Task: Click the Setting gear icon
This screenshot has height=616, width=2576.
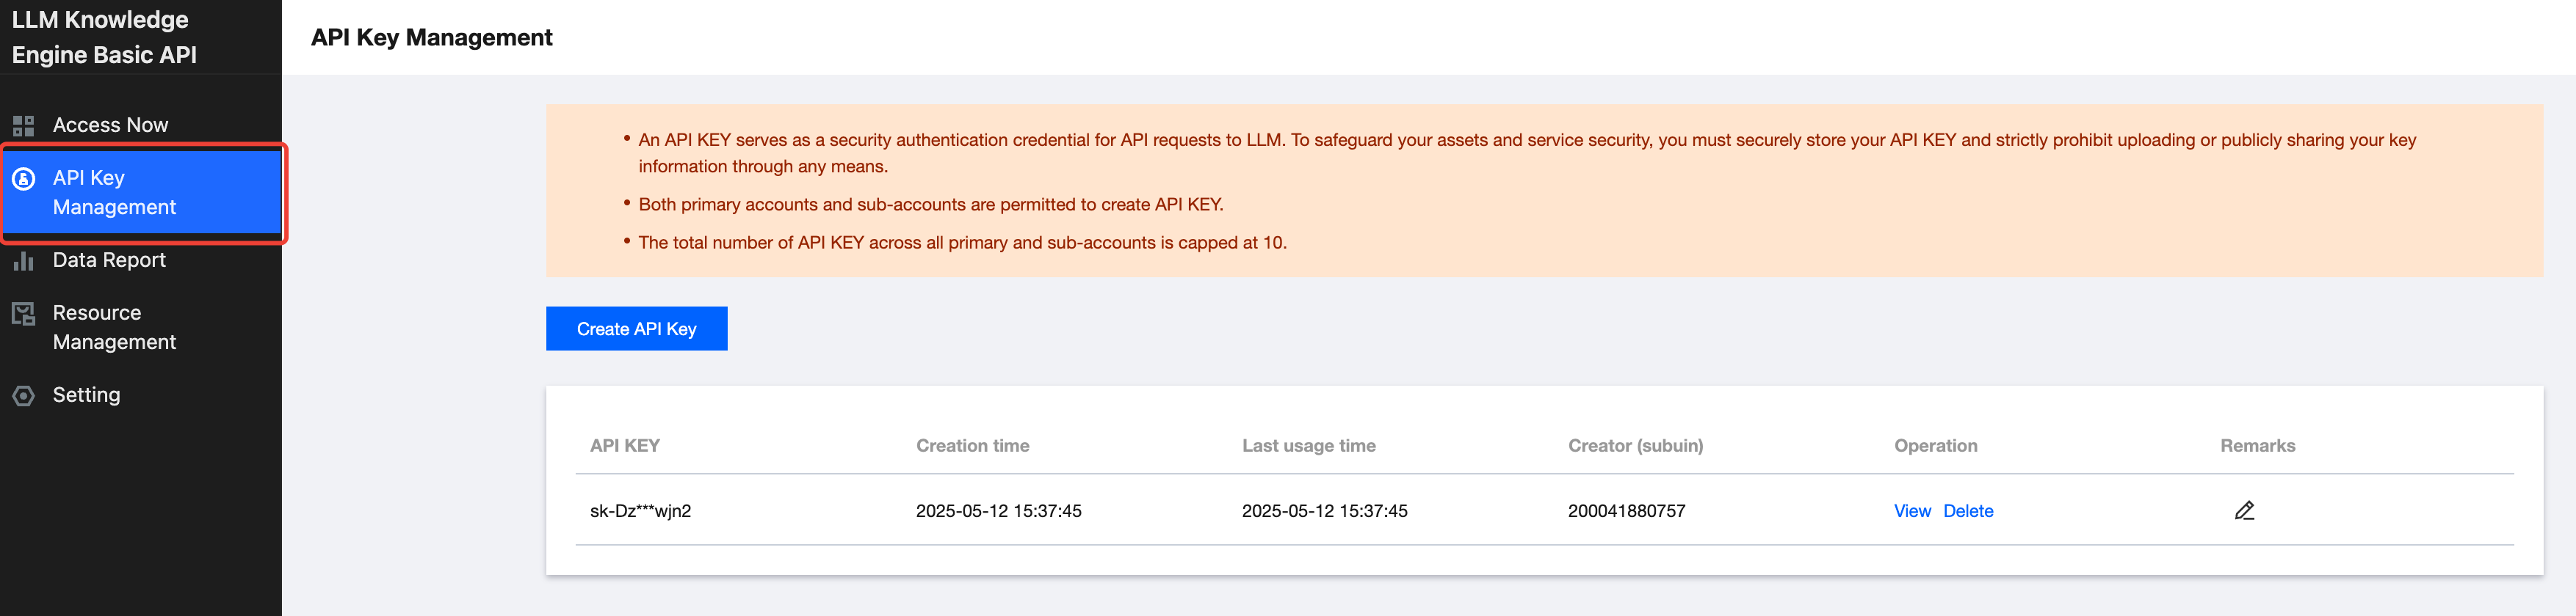Action: tap(24, 395)
